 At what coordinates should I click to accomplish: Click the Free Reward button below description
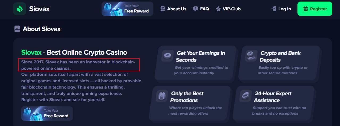click(x=47, y=114)
